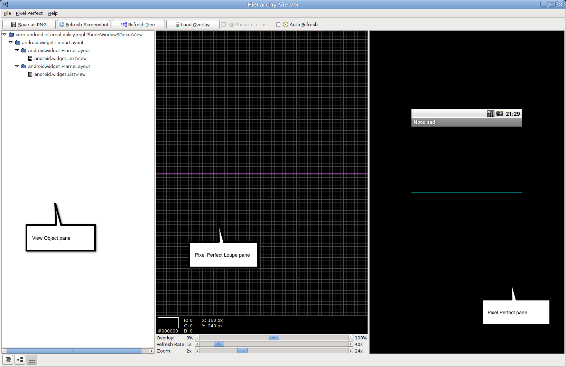566x367 pixels.
Task: Click the indented-lines view button at bottom left
Action: pos(8,360)
